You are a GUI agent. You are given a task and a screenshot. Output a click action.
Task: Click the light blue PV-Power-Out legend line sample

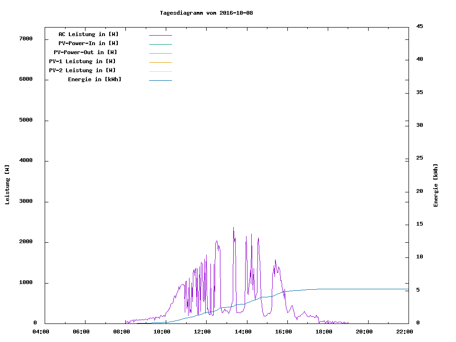pos(160,53)
